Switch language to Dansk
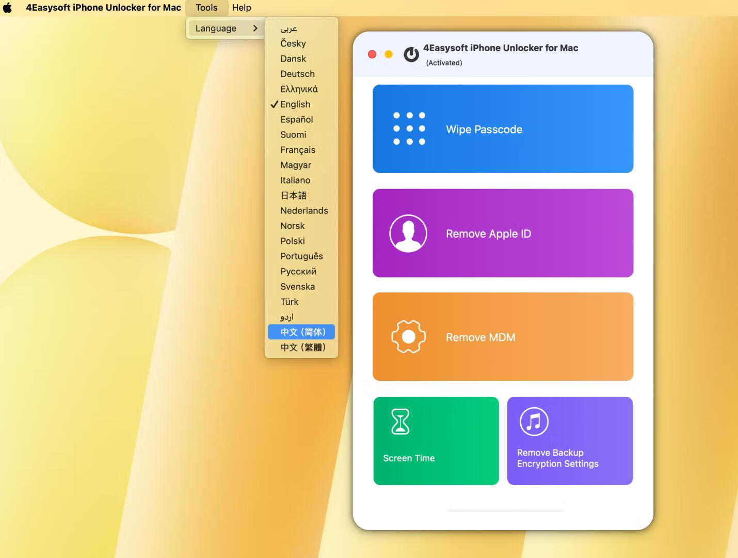 [301, 59]
